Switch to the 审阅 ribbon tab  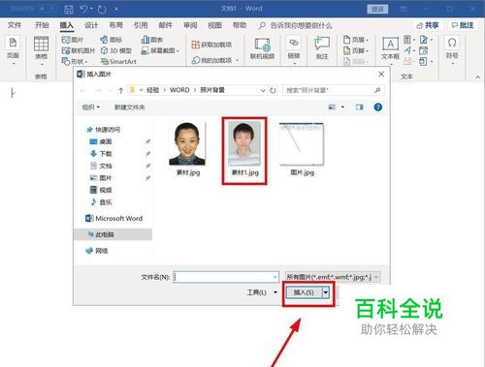pyautogui.click(x=190, y=25)
